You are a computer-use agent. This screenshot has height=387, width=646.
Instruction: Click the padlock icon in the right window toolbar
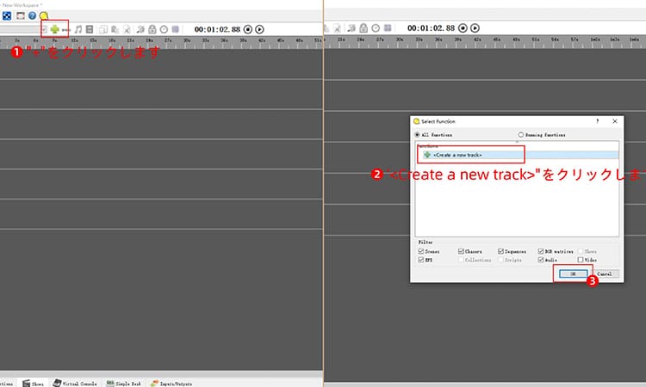[x=363, y=28]
